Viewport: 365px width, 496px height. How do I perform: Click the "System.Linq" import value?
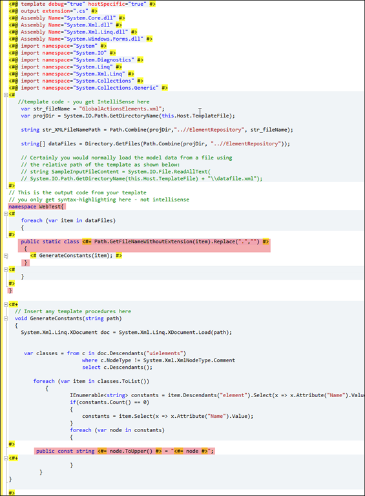pos(92,67)
